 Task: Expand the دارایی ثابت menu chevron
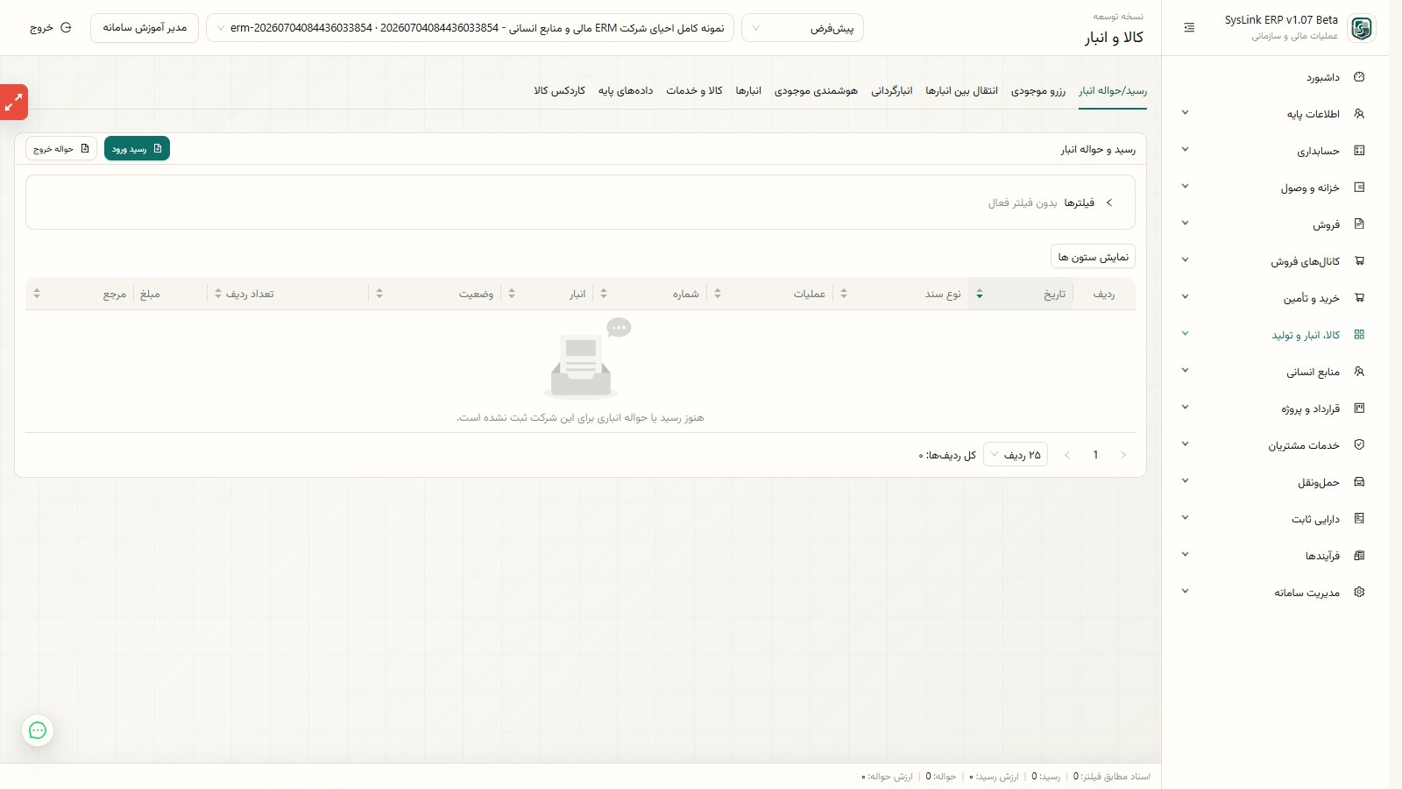(1185, 518)
